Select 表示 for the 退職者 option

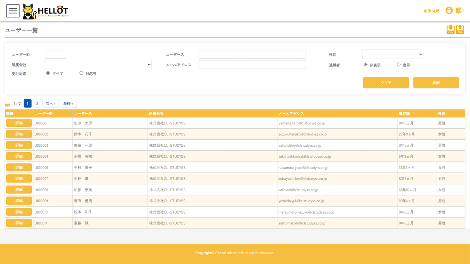(x=399, y=65)
